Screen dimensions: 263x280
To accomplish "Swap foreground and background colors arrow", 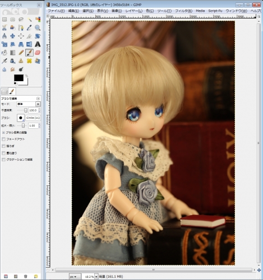I will [x=26, y=76].
